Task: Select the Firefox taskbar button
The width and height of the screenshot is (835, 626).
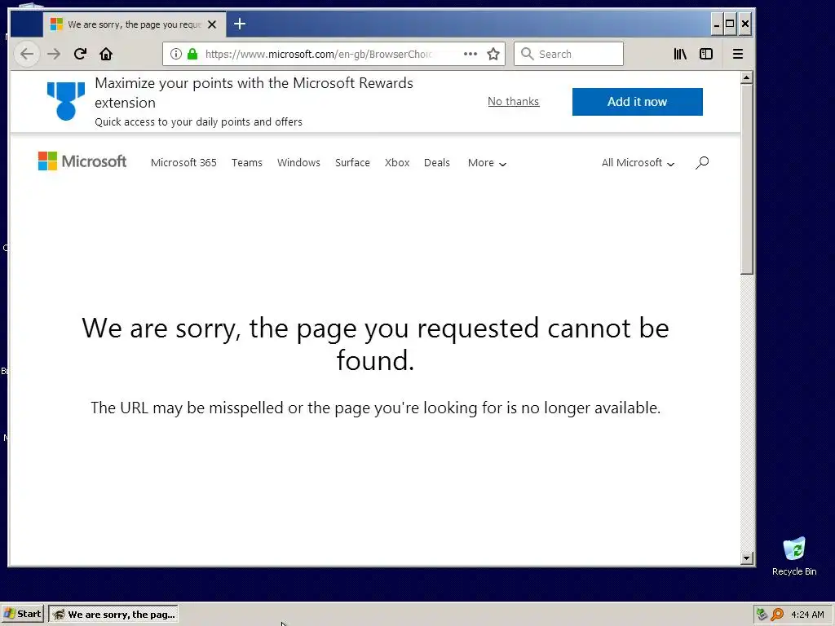Action: tap(113, 614)
